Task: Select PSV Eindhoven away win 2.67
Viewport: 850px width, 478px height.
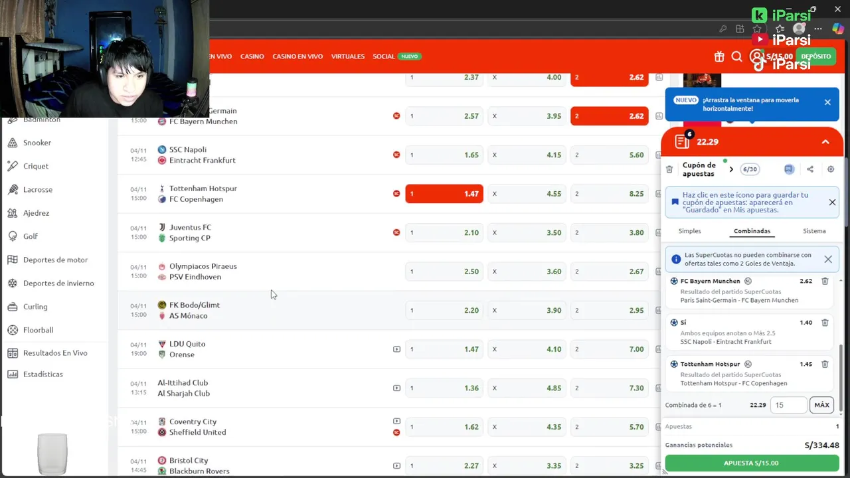Action: click(609, 272)
